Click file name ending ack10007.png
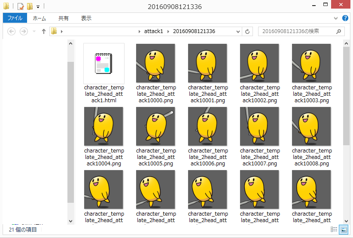This screenshot has width=353, height=238. click(x=260, y=157)
